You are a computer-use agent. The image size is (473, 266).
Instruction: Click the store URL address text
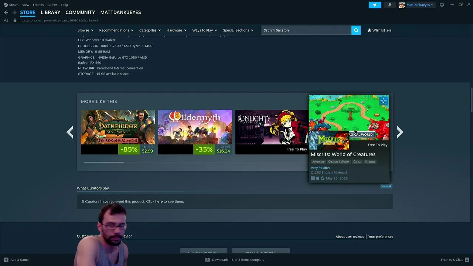58,20
